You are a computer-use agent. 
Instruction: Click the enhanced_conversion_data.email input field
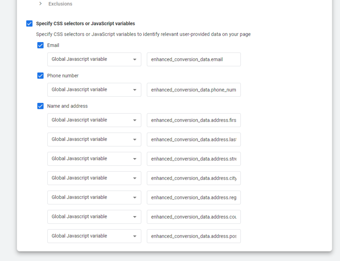[194, 59]
